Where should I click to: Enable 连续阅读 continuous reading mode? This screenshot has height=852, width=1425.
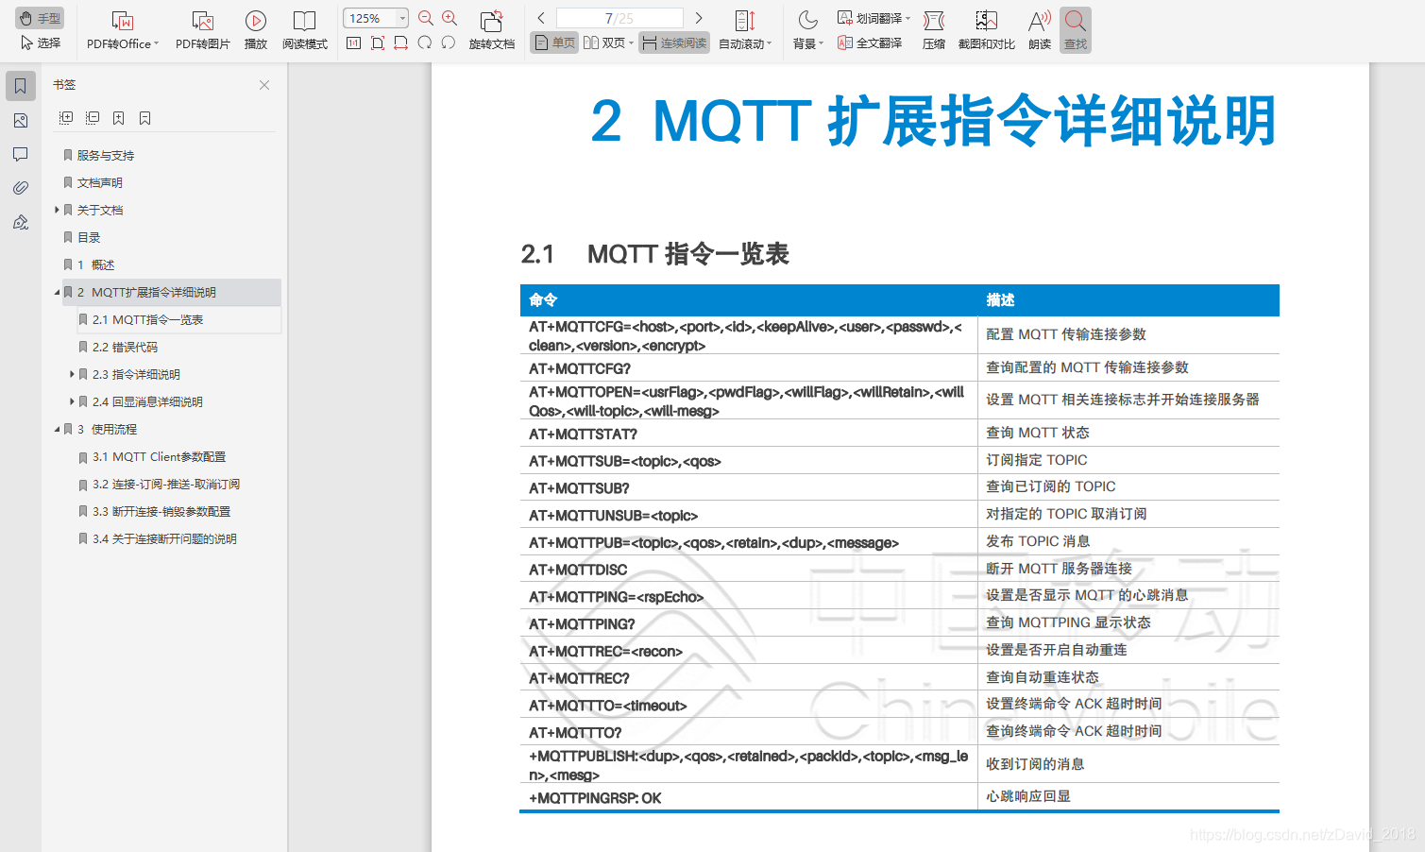pyautogui.click(x=673, y=42)
